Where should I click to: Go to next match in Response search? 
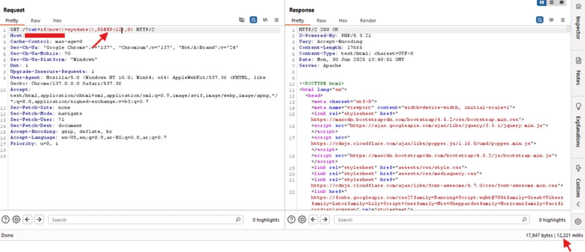(x=325, y=220)
